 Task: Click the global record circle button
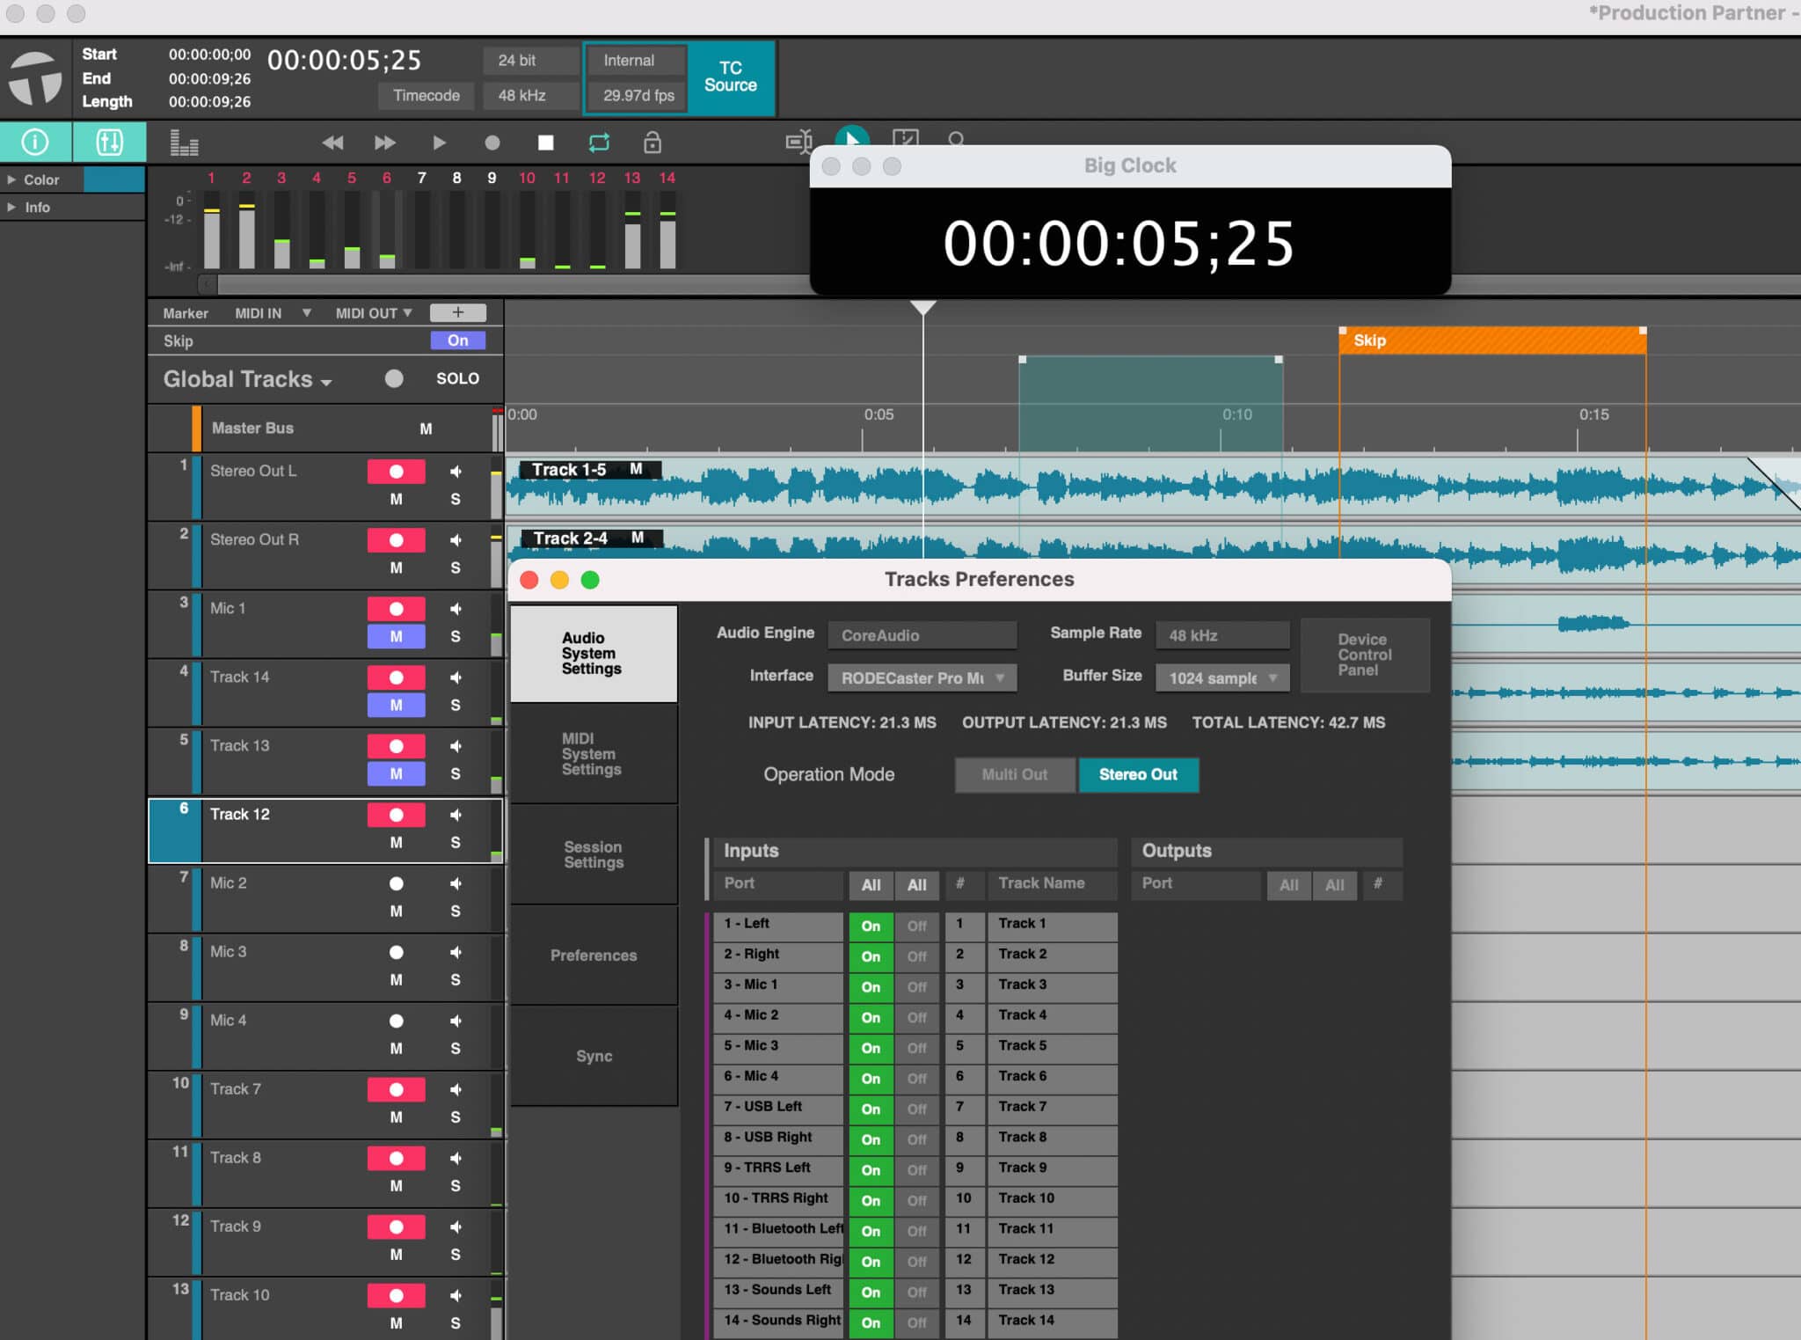tap(492, 143)
